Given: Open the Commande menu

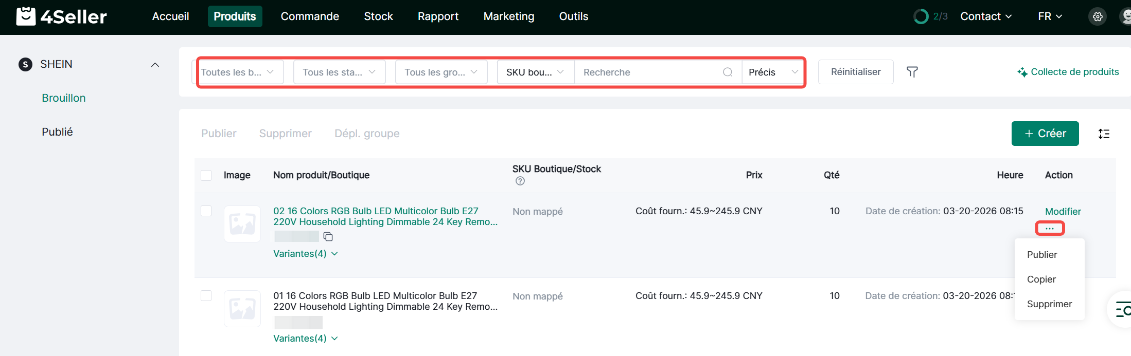Looking at the screenshot, I should [x=310, y=16].
